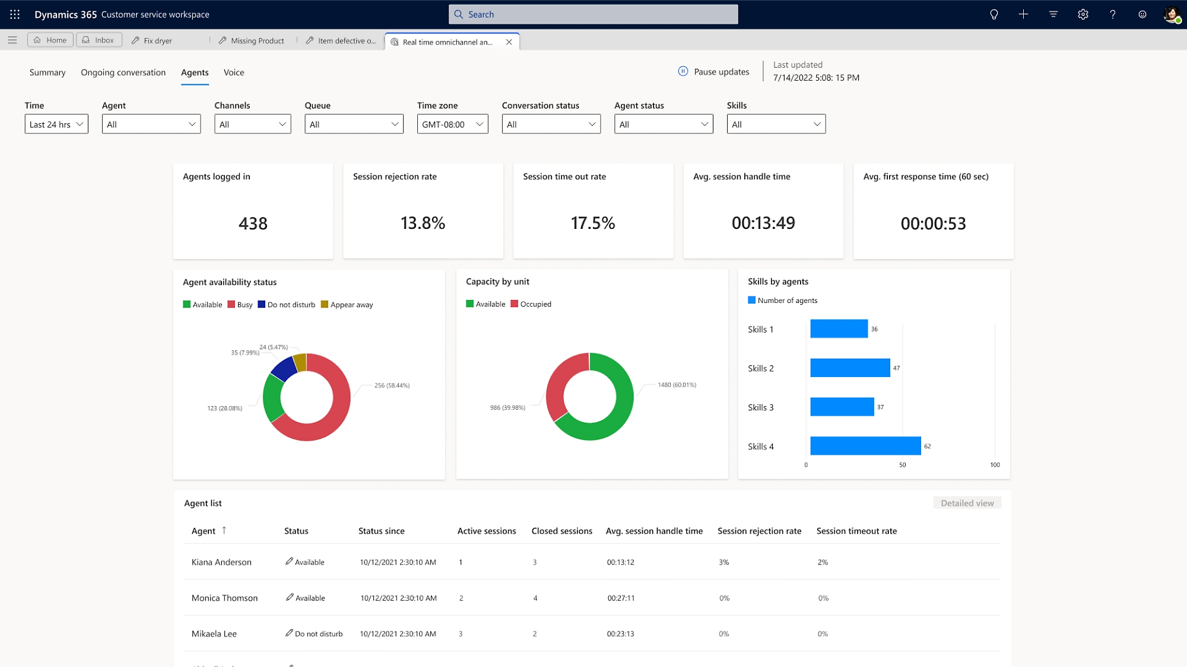The image size is (1187, 667).
Task: Expand the Time filter dropdown
Action: coord(55,124)
